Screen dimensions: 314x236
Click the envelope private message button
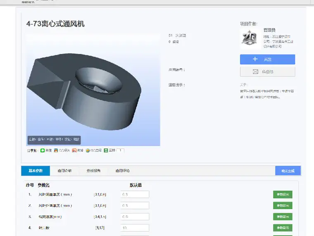(267, 72)
